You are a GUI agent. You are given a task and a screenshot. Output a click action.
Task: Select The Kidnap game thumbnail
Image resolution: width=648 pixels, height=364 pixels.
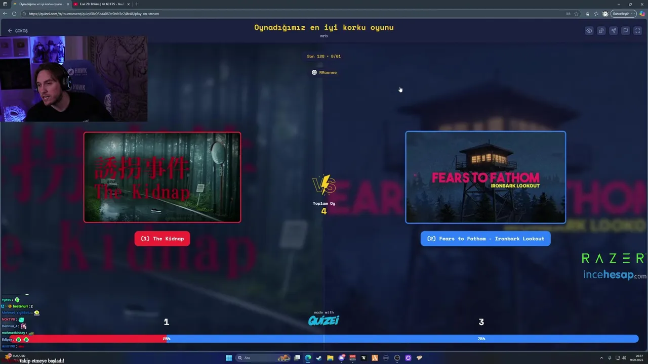pos(163,177)
